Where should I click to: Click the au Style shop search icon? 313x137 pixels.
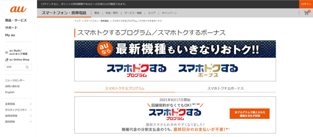coord(7,52)
